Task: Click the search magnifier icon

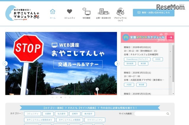Action: [x=168, y=114]
